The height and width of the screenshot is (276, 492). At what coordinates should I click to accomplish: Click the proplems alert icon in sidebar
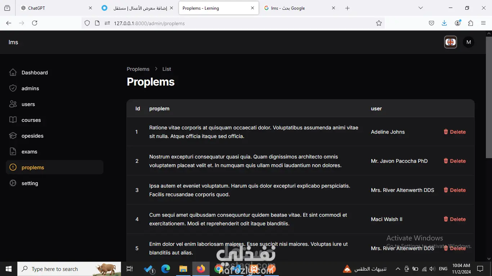pyautogui.click(x=13, y=167)
